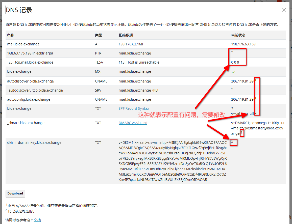Select the 198.176.63.169 current status value
292x224 pixels.
[x=243, y=44]
